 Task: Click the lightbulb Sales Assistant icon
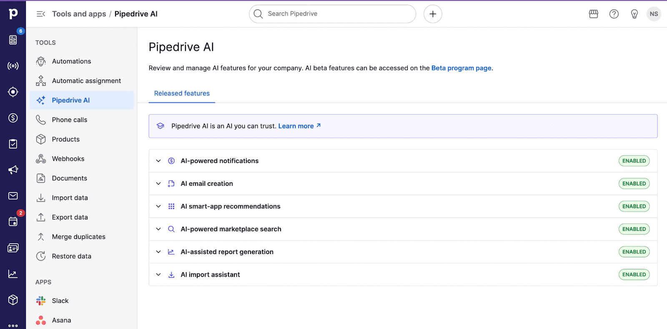point(634,14)
